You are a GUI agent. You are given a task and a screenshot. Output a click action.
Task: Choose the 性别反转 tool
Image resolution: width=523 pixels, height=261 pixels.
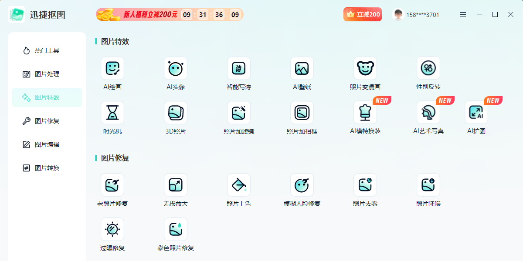(x=428, y=68)
